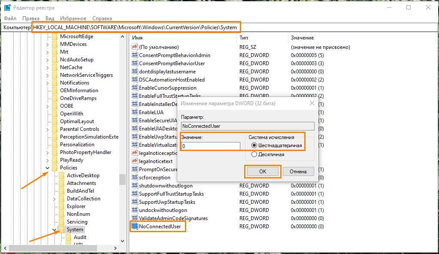The width and height of the screenshot is (439, 254).
Task: Click the Имя column header
Action: (137, 38)
